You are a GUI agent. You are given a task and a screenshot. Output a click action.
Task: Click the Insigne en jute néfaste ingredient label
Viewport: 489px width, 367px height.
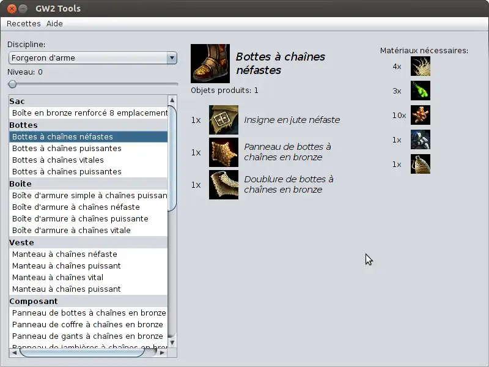coord(292,120)
